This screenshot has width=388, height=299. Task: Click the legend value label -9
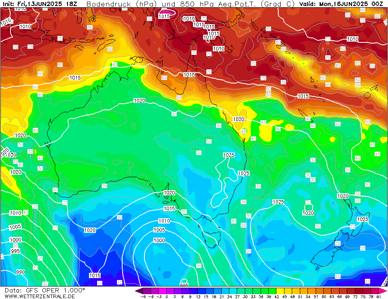point(143,297)
